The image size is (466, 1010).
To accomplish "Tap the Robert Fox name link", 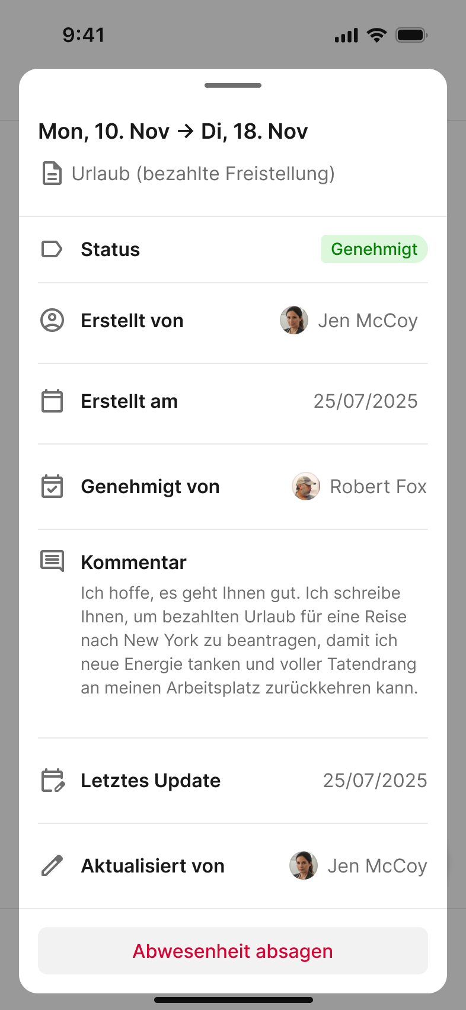I will pyautogui.click(x=378, y=487).
